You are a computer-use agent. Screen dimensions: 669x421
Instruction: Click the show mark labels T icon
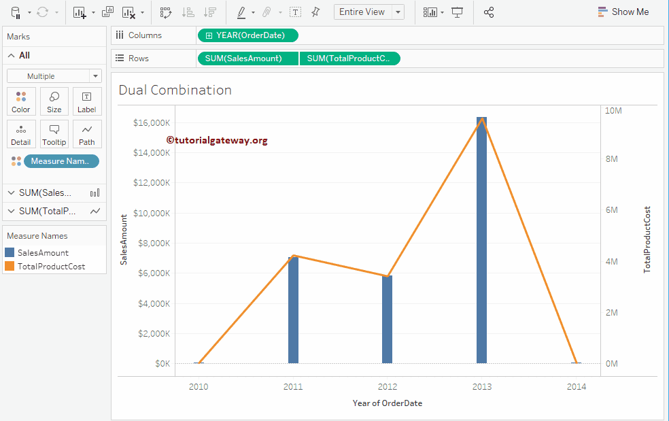click(295, 12)
